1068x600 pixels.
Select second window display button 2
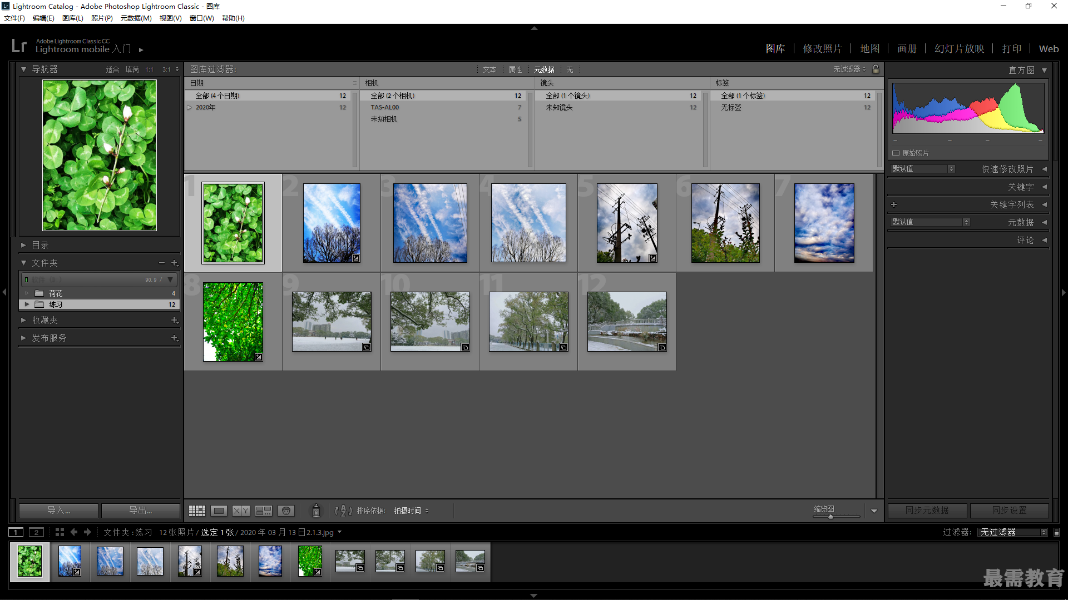[x=36, y=532]
